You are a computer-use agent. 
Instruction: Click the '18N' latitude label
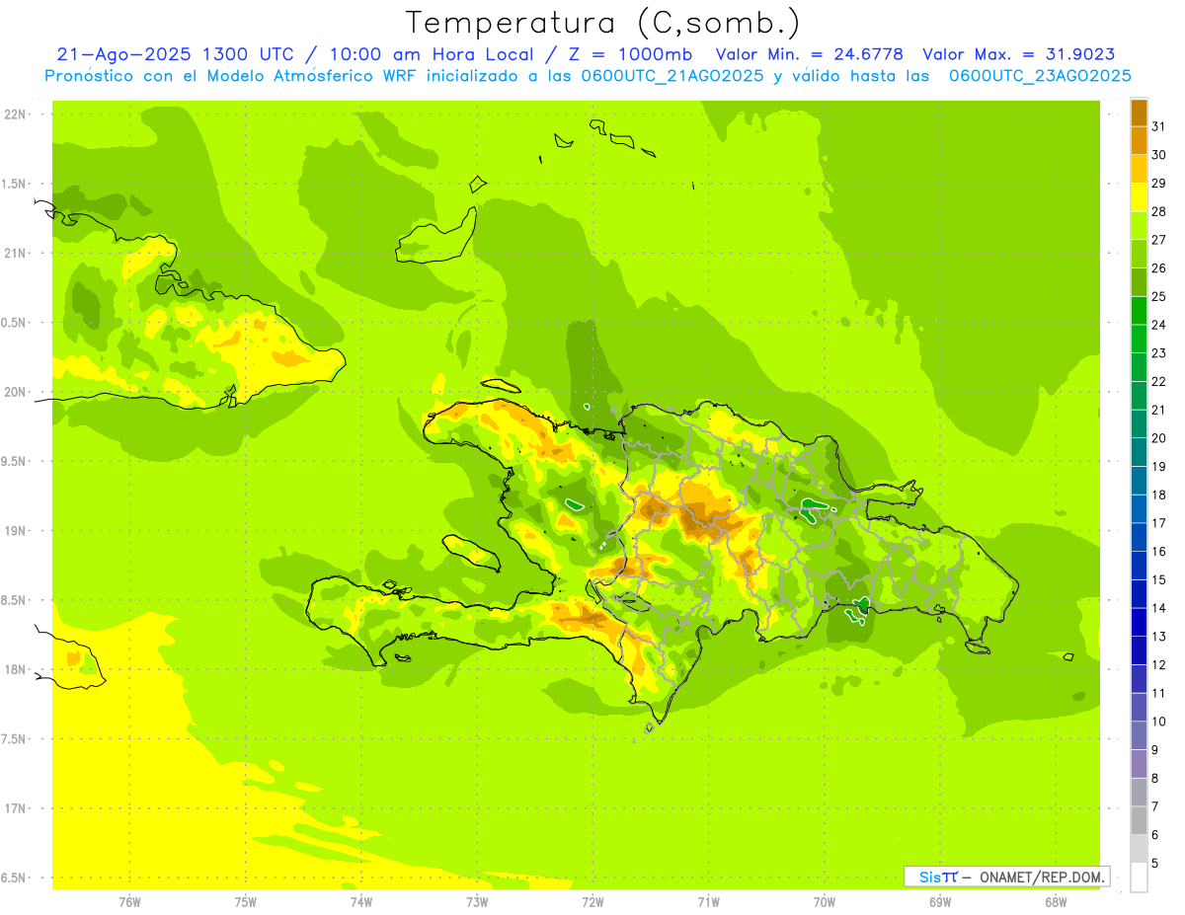(x=16, y=669)
